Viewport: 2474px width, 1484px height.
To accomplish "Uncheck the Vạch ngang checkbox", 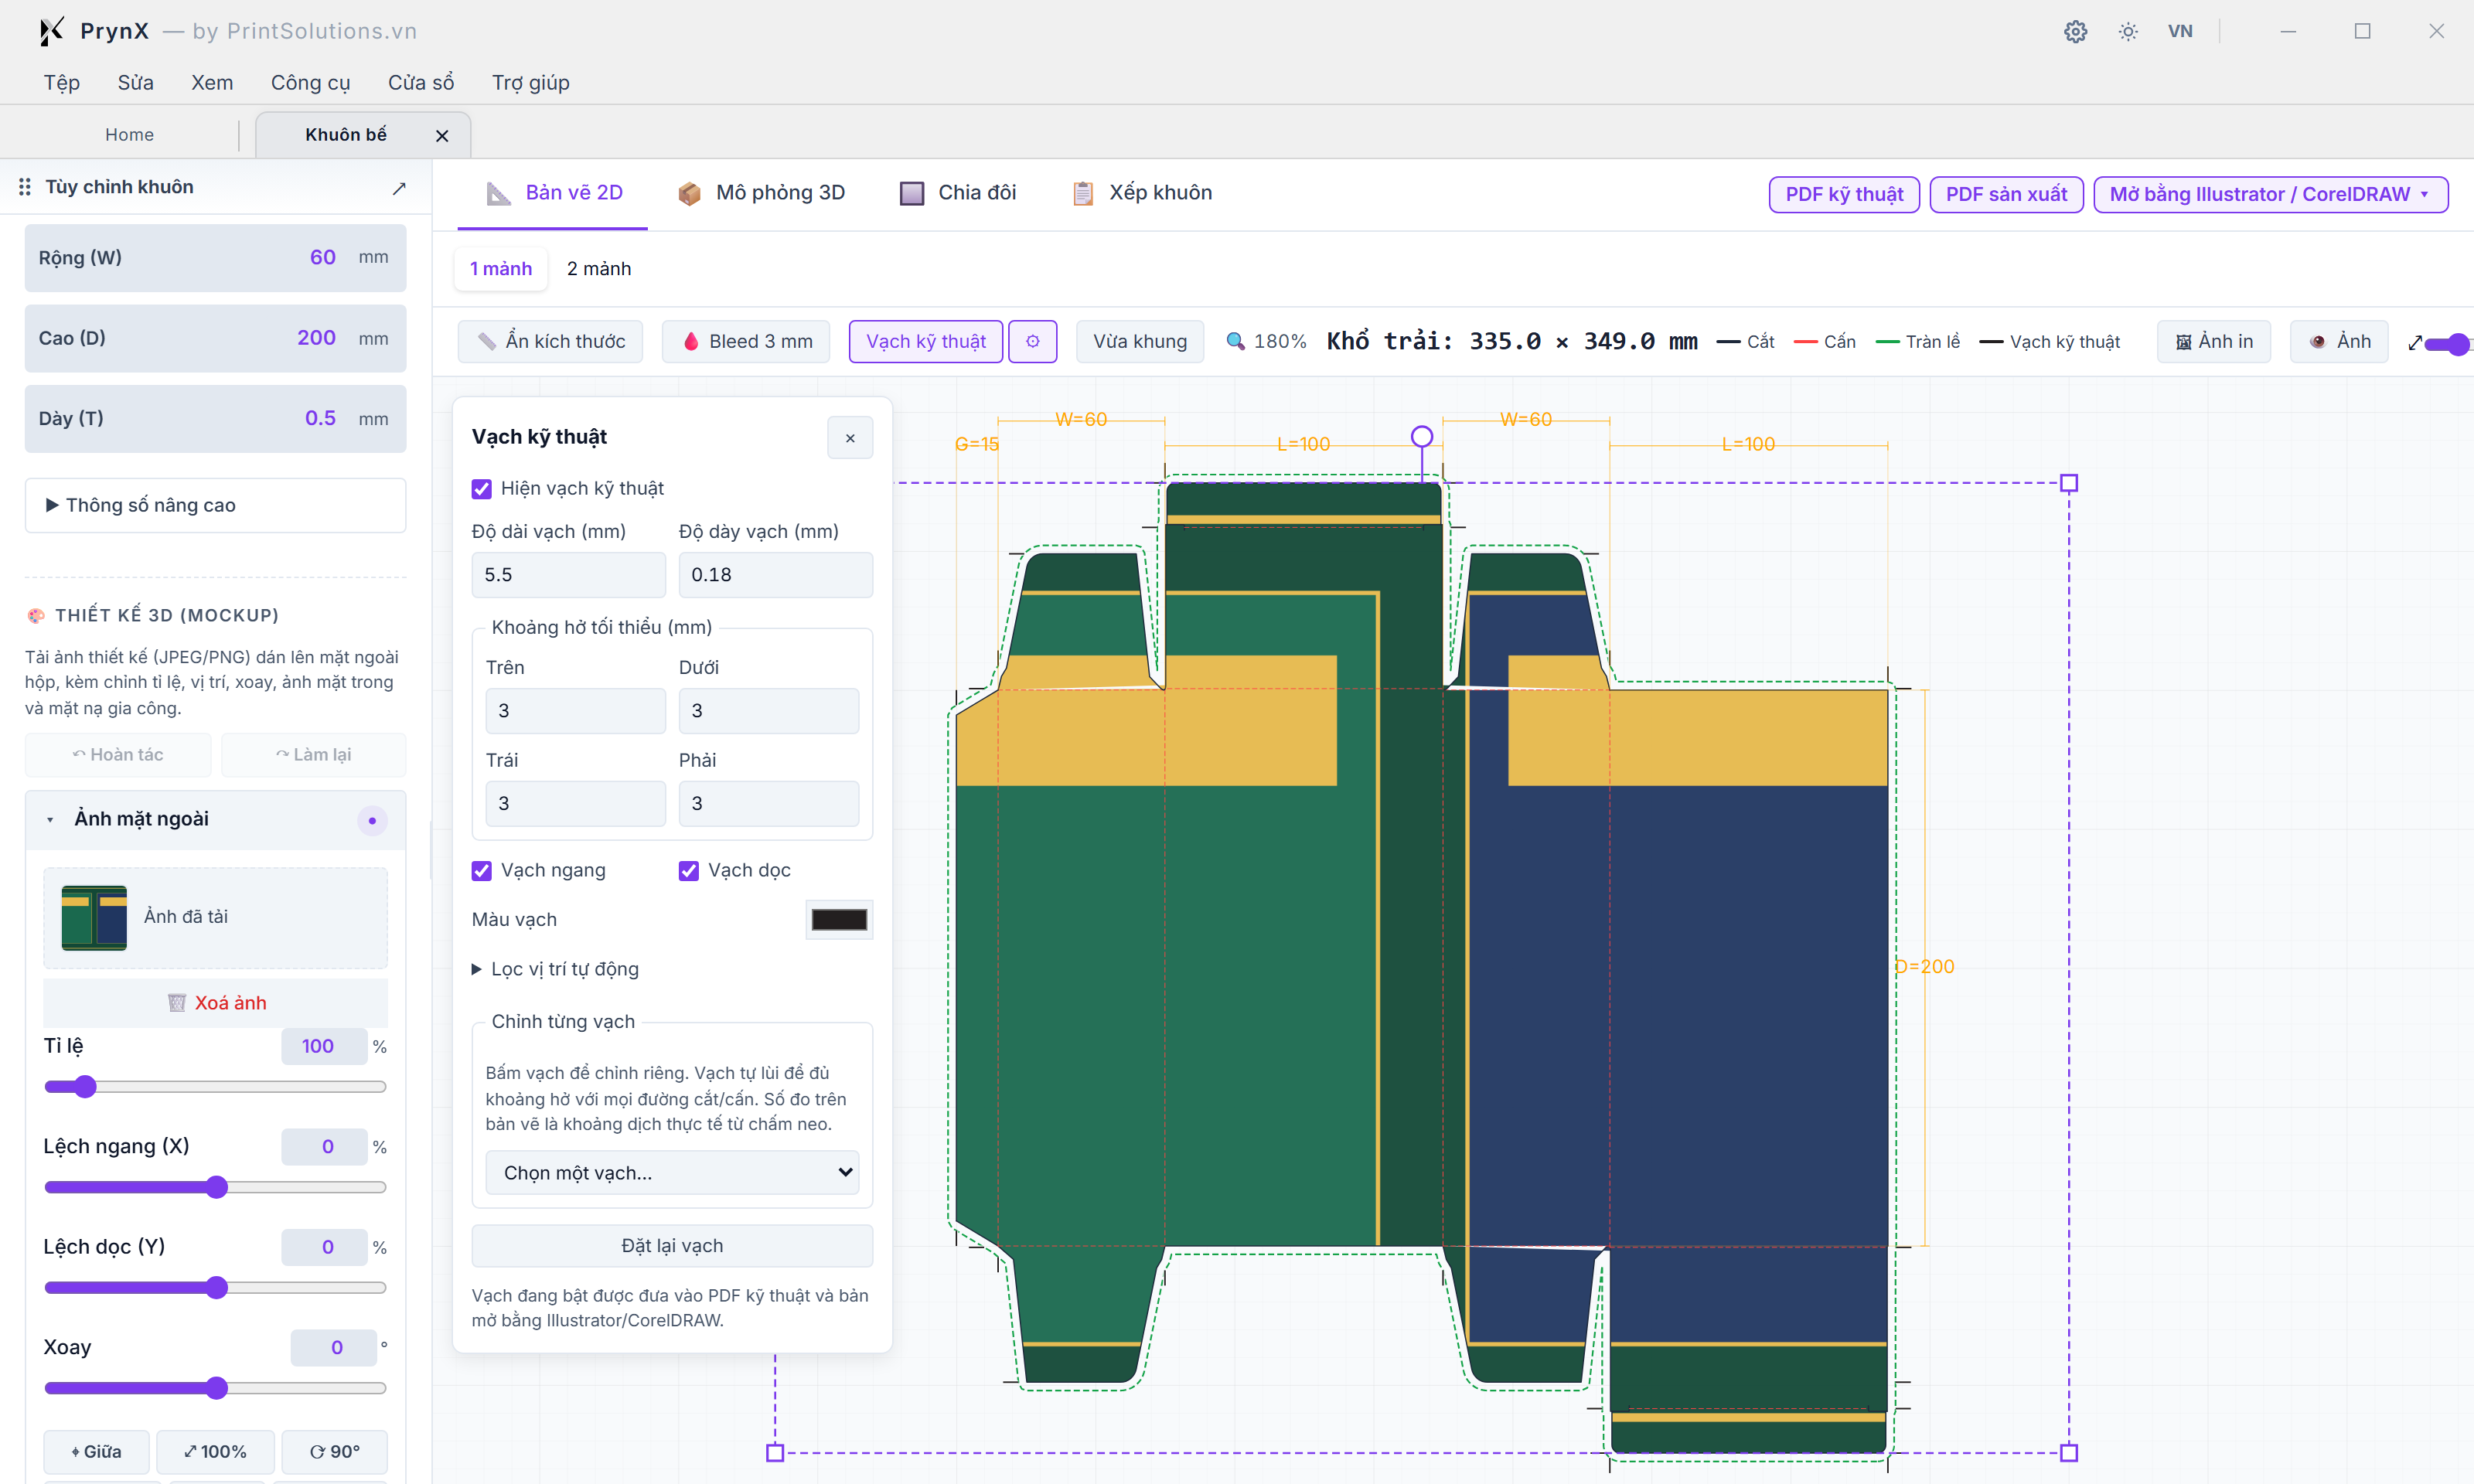I will 481,870.
